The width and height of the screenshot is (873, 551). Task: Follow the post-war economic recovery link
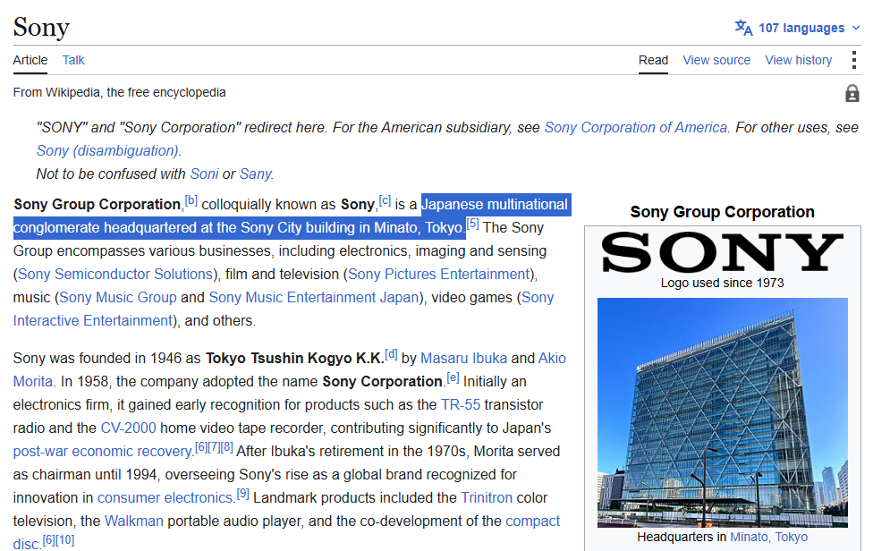(103, 452)
